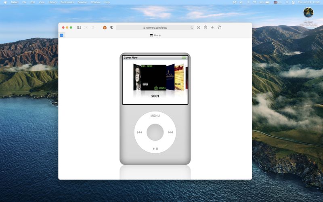
Task: Show the Safari sidebar
Action: point(79,27)
